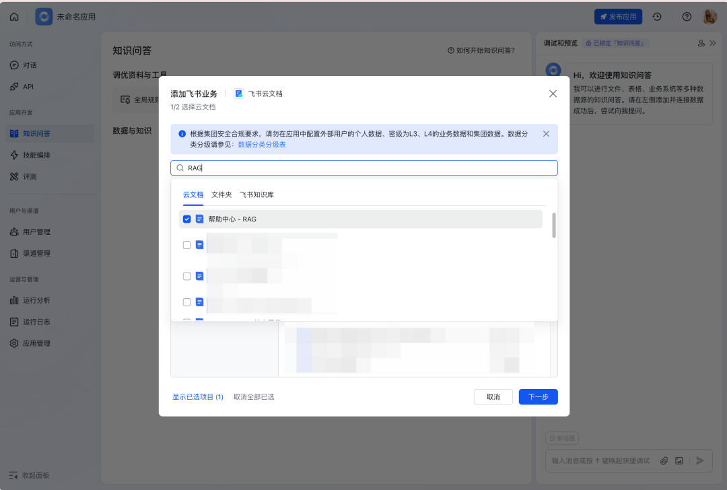
Task: Open help question mark icon
Action: [x=687, y=17]
